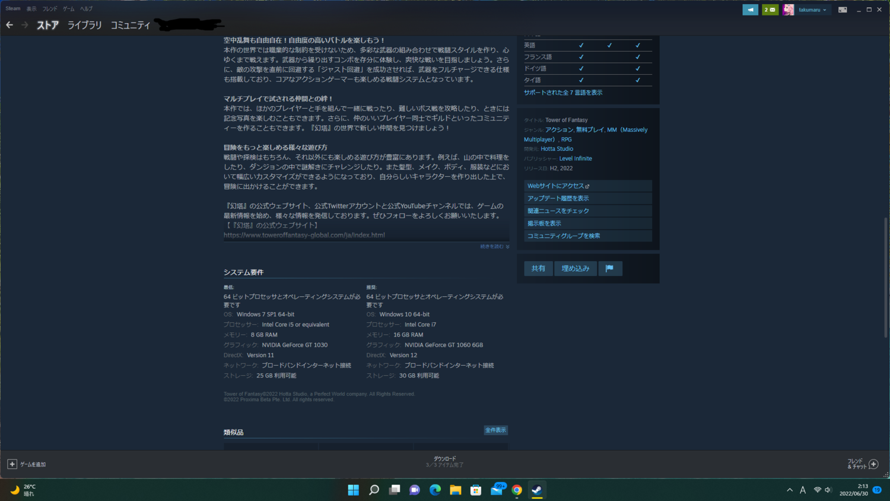The image size is (890, 501).
Task: Open the ダウンロード status at bottom
Action: [x=445, y=462]
